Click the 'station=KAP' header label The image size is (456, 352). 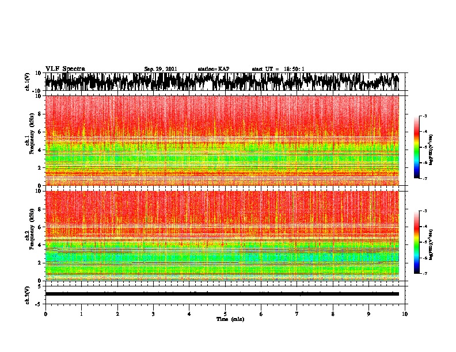tap(214, 69)
